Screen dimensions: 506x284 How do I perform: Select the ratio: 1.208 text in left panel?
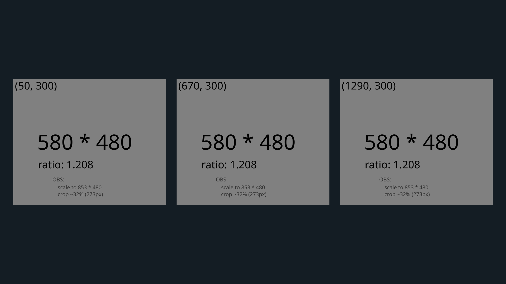point(66,165)
